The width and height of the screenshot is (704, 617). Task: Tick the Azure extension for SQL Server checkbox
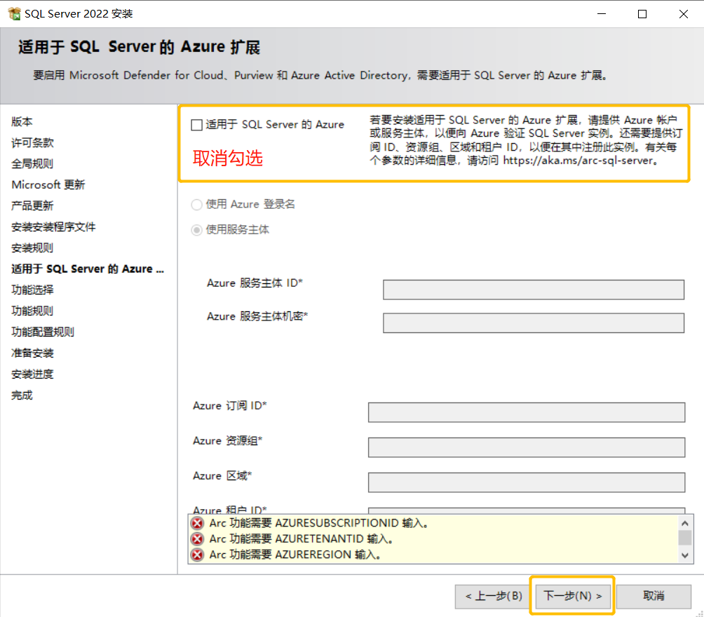pyautogui.click(x=196, y=125)
